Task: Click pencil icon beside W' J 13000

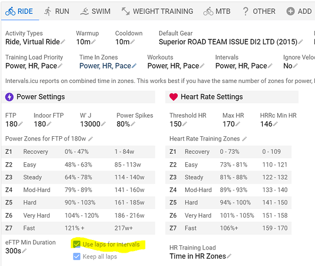Action: [x=103, y=124]
